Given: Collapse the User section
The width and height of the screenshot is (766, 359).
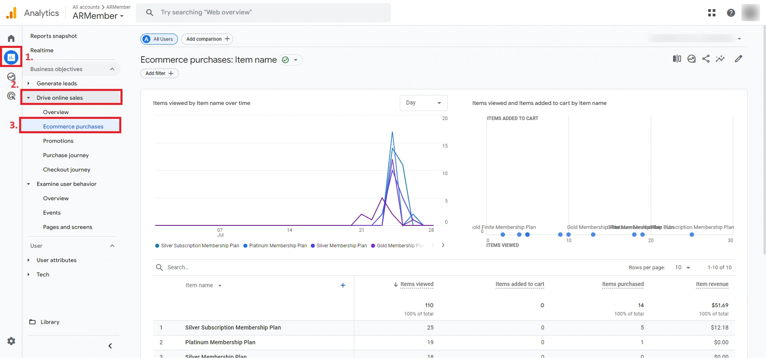Looking at the screenshot, I should pyautogui.click(x=112, y=246).
